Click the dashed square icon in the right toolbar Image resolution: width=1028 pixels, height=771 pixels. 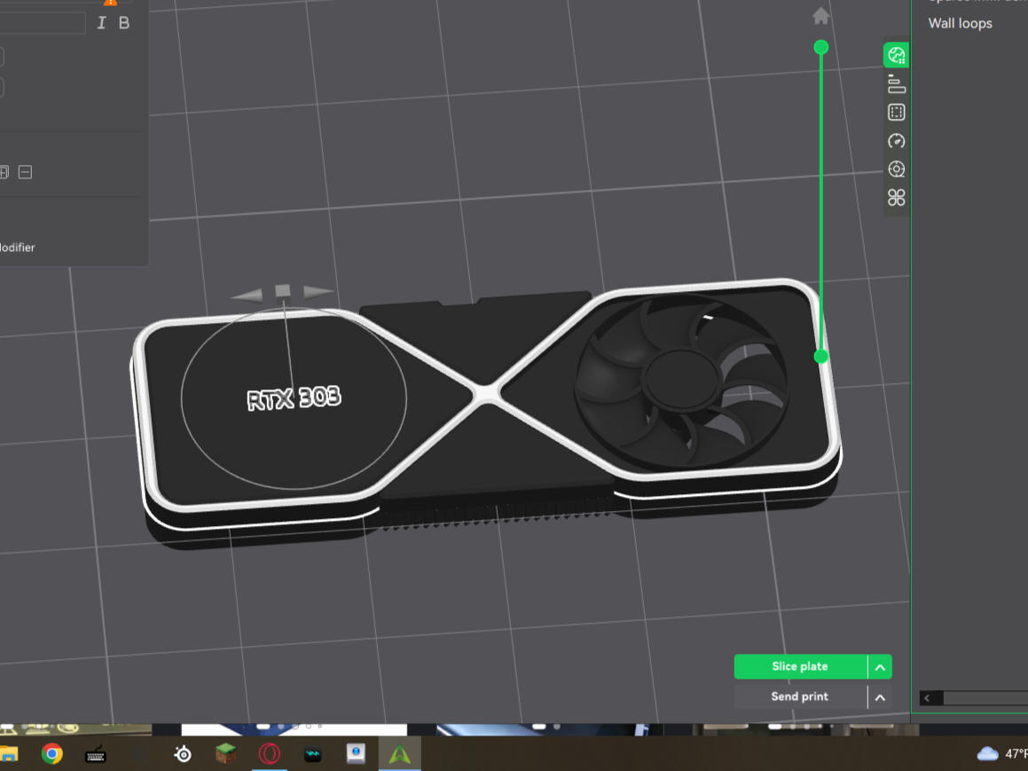(896, 112)
